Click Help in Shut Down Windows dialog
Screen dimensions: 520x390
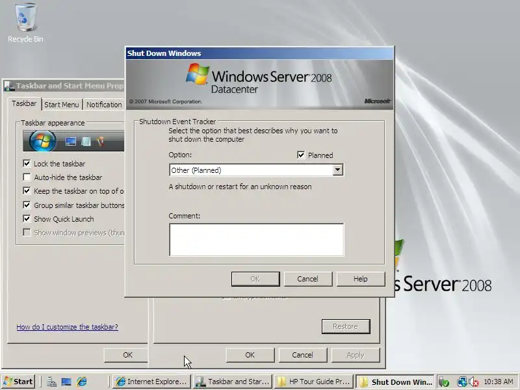361,279
